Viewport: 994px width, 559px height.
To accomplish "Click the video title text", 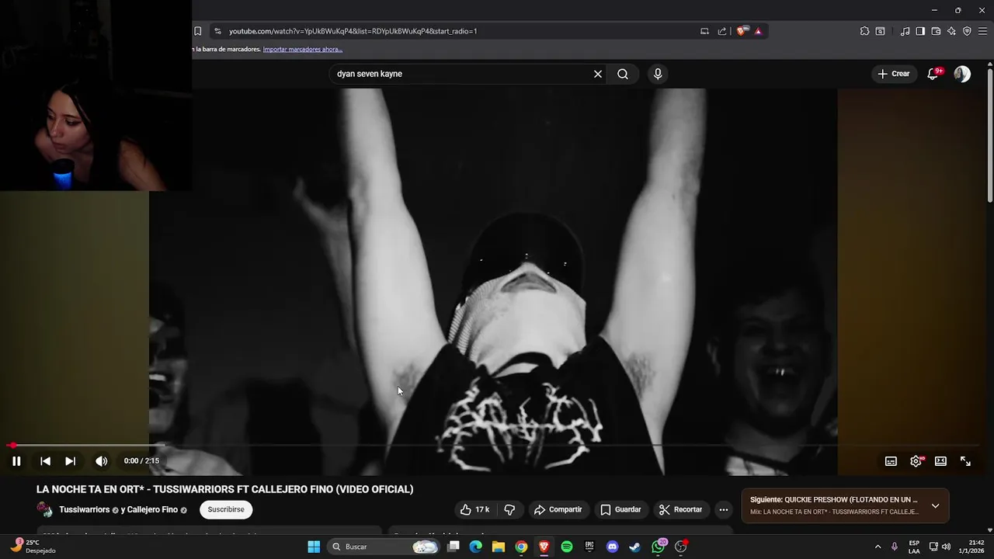I will coord(224,489).
